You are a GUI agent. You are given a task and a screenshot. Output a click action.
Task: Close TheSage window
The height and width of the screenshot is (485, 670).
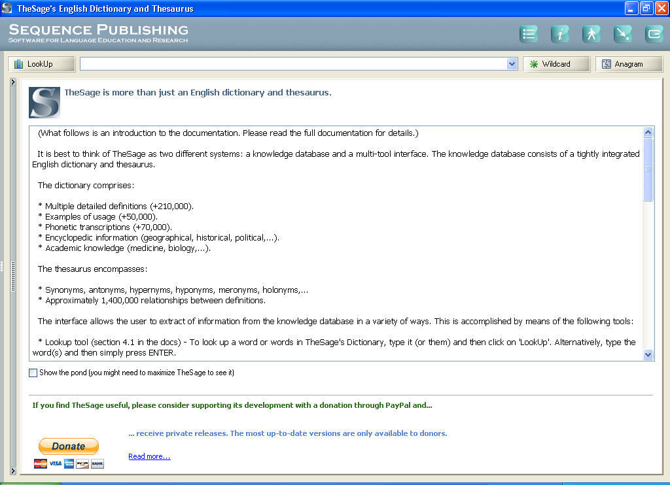pyautogui.click(x=661, y=8)
